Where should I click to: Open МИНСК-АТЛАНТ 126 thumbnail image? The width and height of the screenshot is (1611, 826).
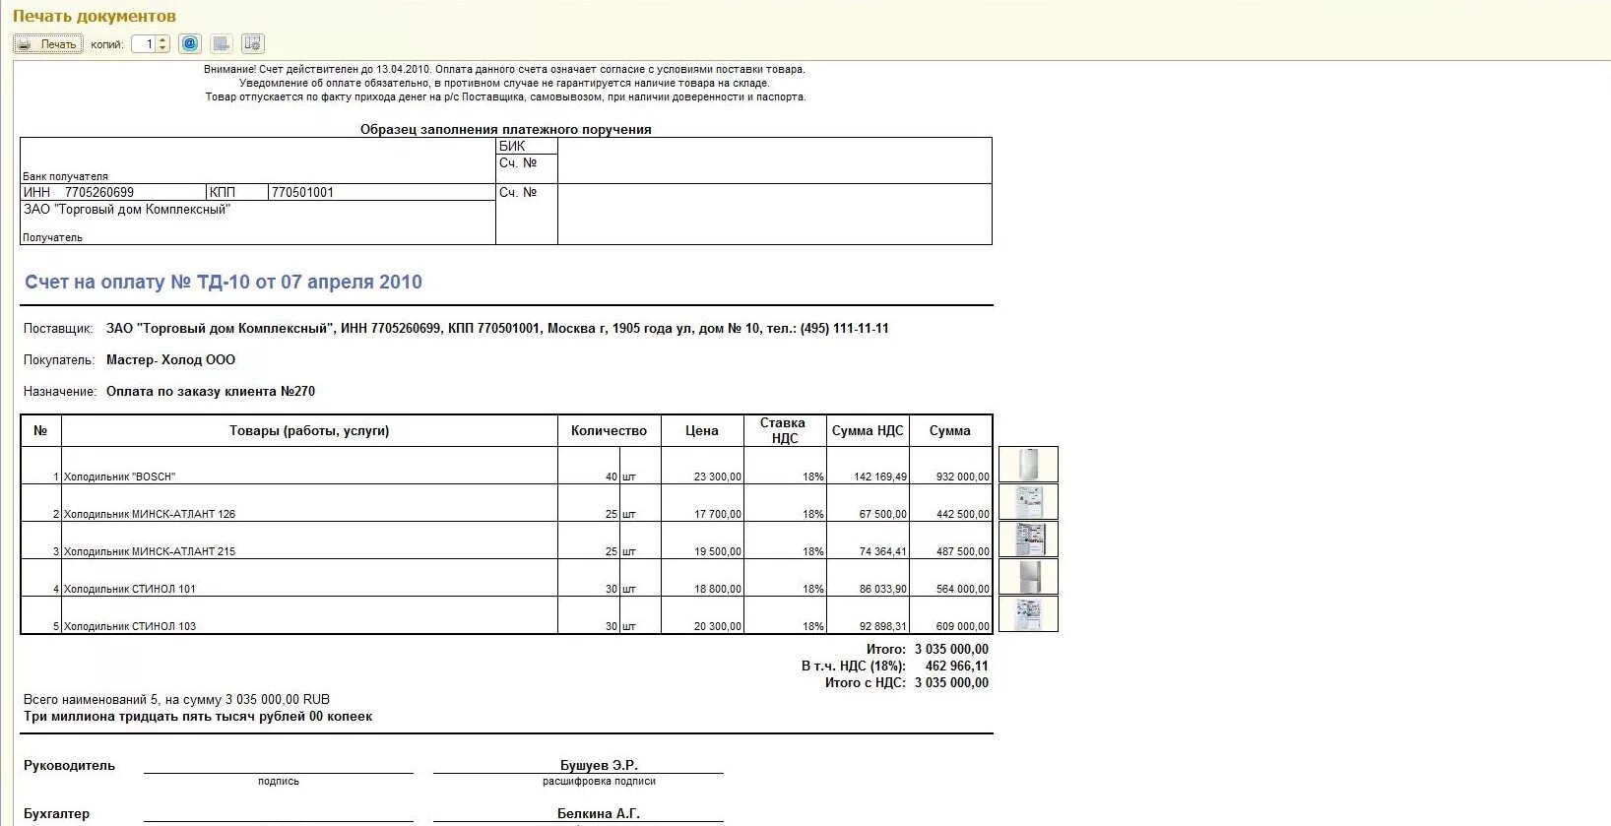tap(1028, 502)
